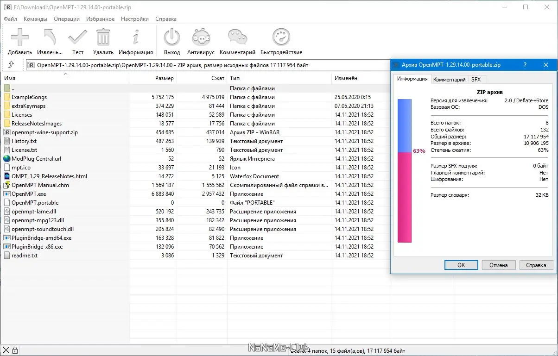Click the Удалить (Delete) trash icon

(x=103, y=37)
